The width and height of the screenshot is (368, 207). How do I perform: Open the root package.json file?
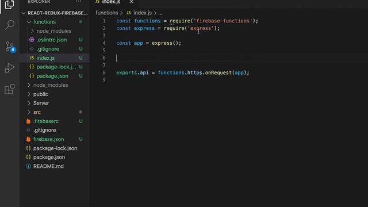point(49,157)
